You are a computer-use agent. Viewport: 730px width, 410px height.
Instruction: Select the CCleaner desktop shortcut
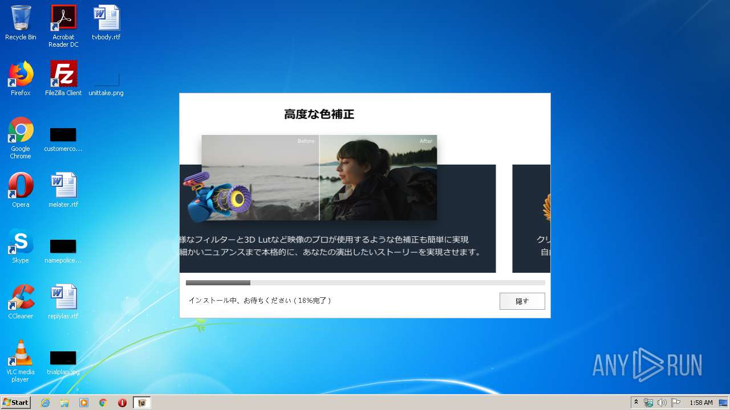pyautogui.click(x=21, y=302)
